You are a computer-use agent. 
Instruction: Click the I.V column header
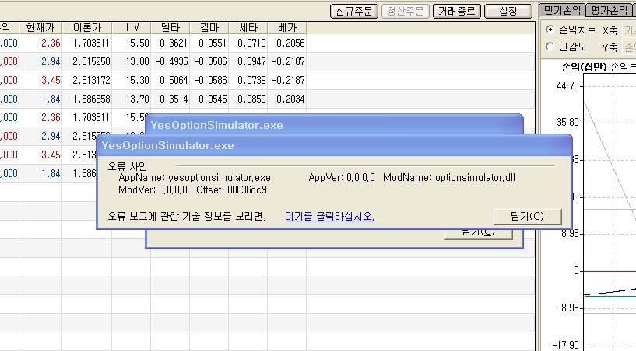[x=131, y=27]
